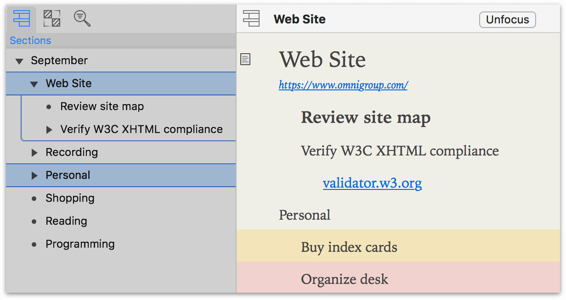Click the bullet beside Programming
Image resolution: width=566 pixels, height=300 pixels.
point(34,244)
